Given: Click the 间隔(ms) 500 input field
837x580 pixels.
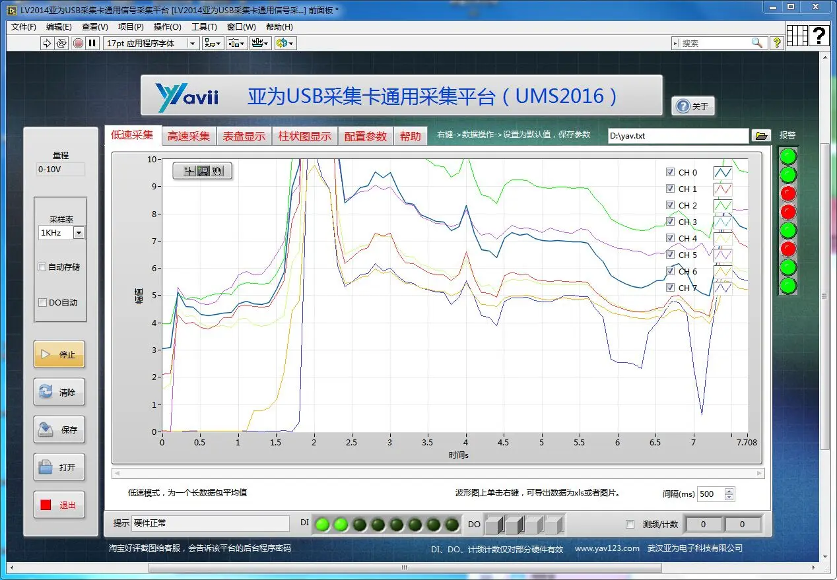Looking at the screenshot, I should click(x=710, y=494).
